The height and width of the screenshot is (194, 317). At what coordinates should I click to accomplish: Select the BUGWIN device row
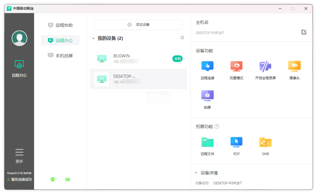(x=138, y=58)
